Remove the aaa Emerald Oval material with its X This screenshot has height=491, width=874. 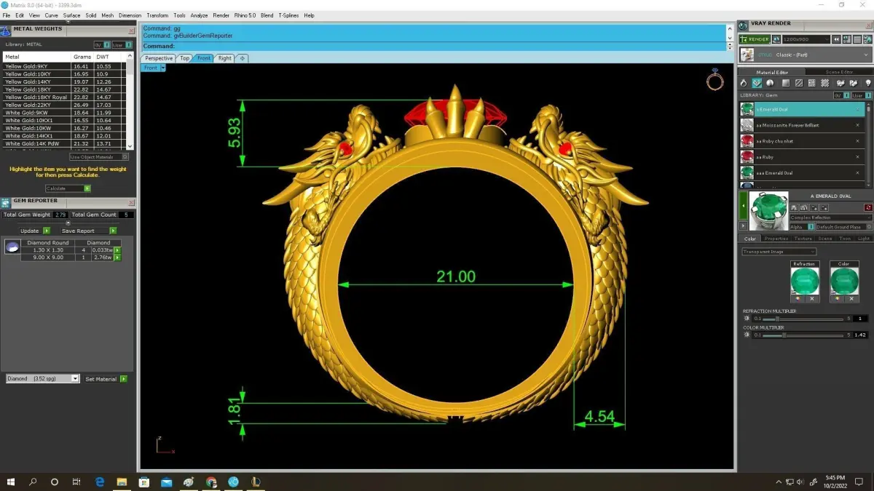[857, 173]
